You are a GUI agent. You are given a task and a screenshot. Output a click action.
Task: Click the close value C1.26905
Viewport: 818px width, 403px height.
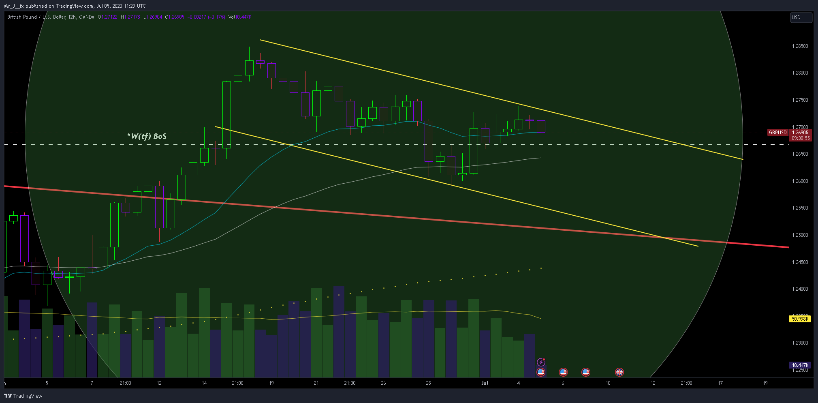tap(175, 17)
